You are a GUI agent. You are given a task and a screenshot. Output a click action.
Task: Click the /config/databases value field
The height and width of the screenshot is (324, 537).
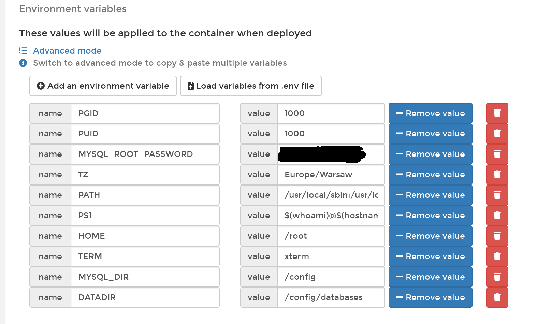pos(331,297)
